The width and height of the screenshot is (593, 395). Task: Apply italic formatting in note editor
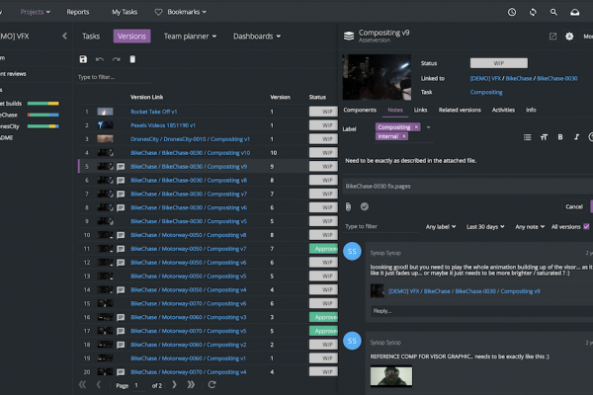click(576, 137)
